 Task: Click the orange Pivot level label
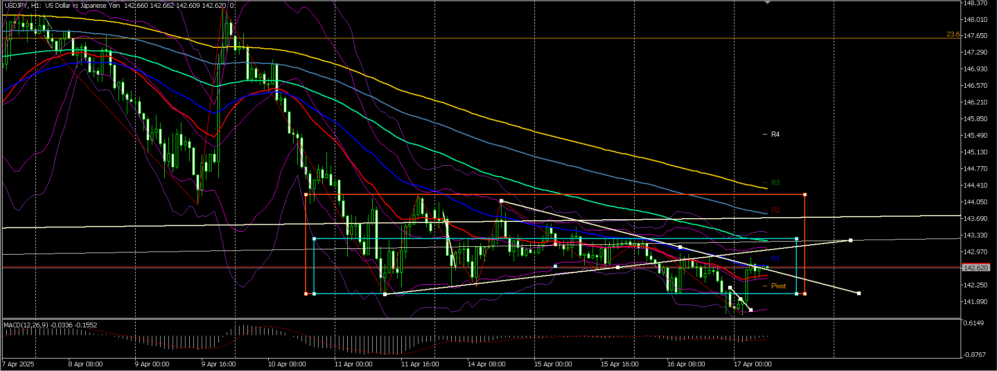778,286
